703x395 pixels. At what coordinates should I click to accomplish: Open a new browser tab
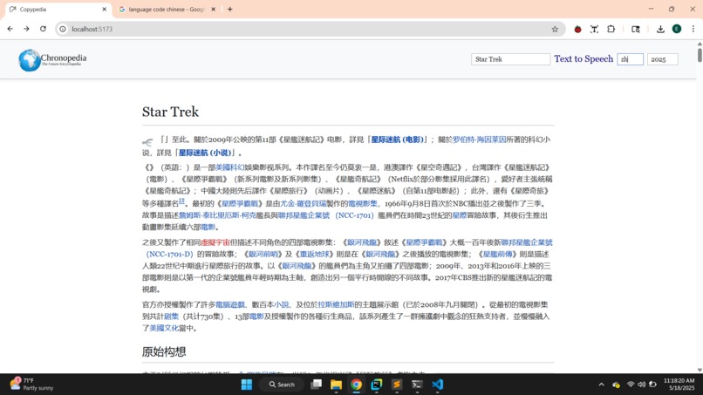point(230,9)
